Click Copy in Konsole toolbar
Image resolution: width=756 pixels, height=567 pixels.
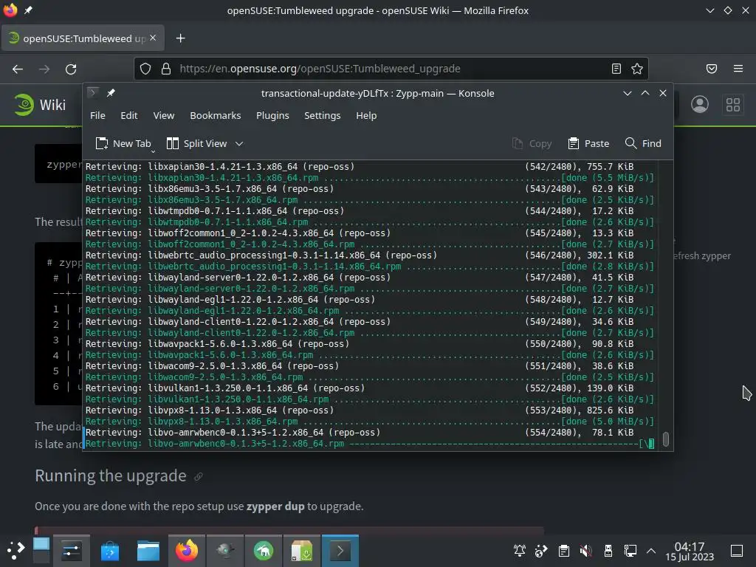click(x=532, y=143)
